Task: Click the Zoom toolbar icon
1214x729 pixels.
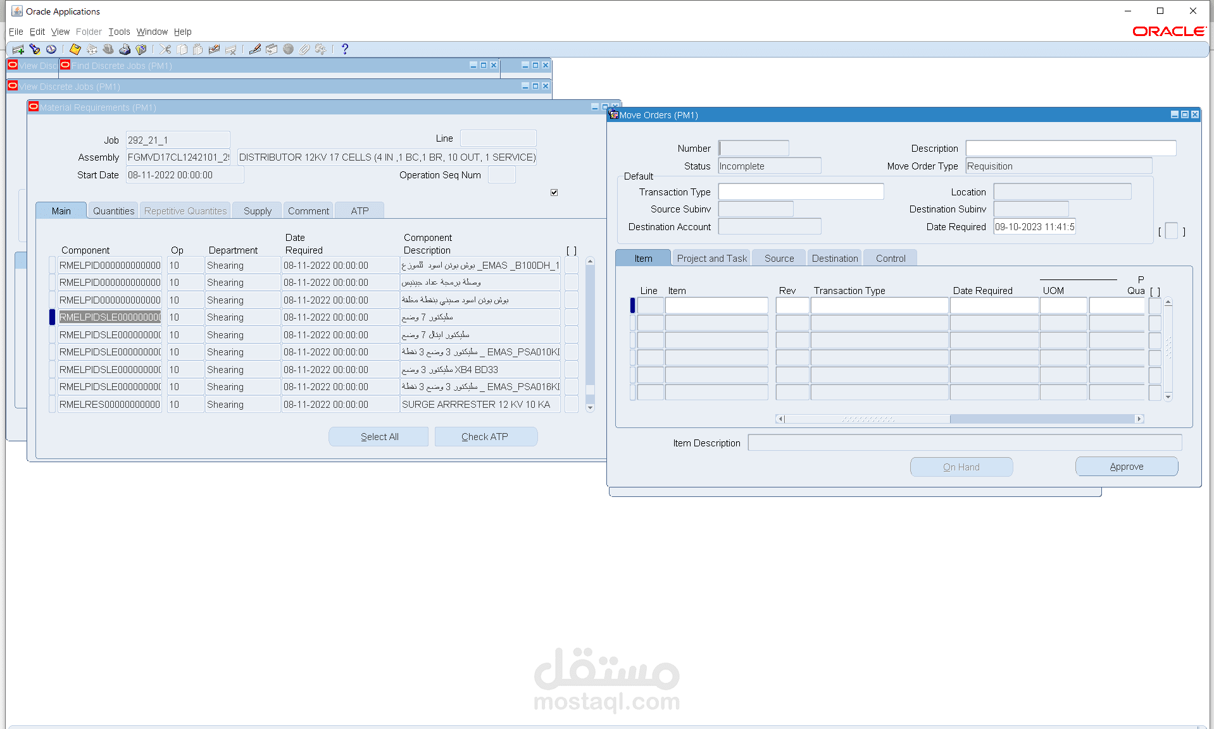Action: pyautogui.click(x=272, y=49)
